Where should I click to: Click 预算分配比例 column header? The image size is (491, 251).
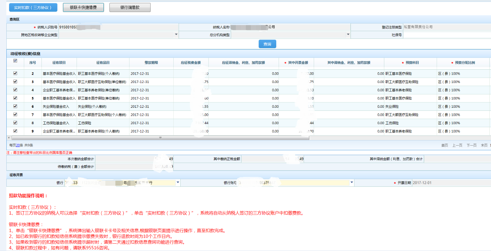pyautogui.click(x=463, y=63)
